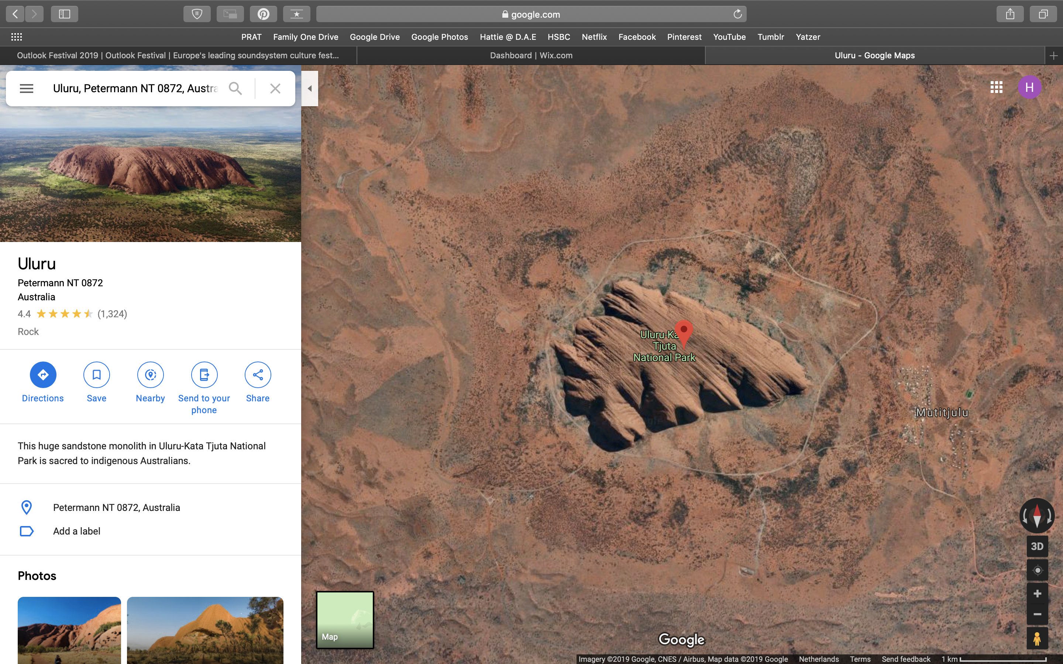Click the show your location button
Screen dimensions: 1063x664
coord(1037,570)
